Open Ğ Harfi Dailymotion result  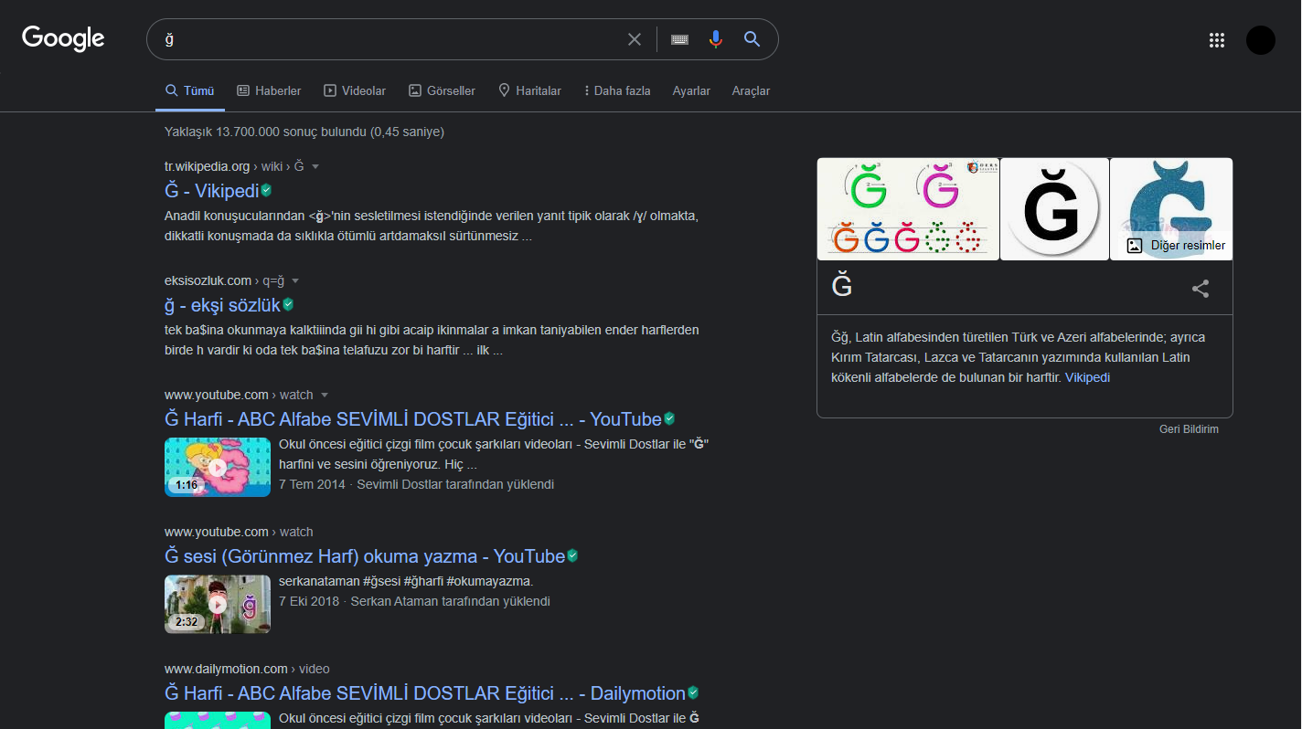click(425, 692)
